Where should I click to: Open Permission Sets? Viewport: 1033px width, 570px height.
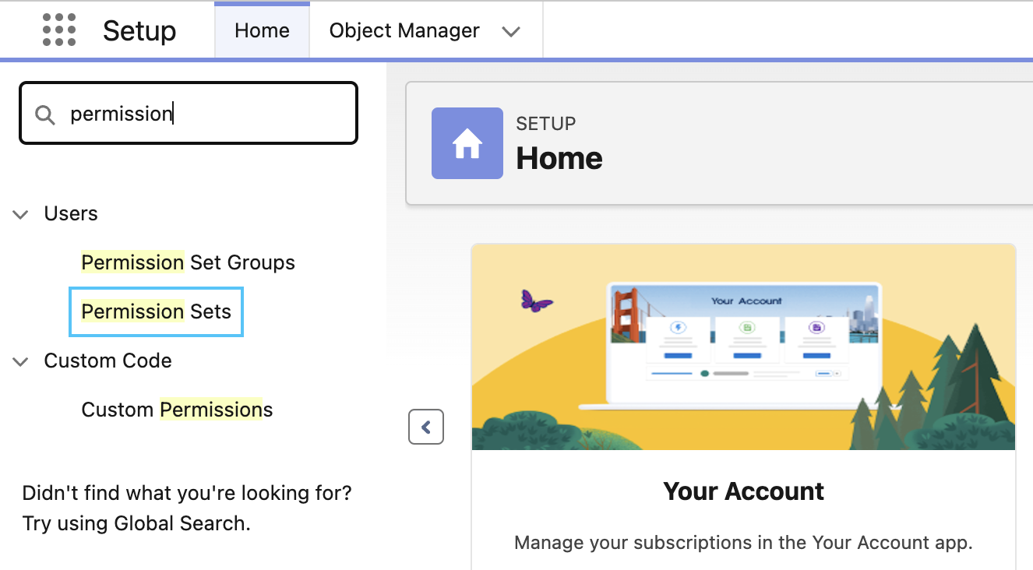157,311
